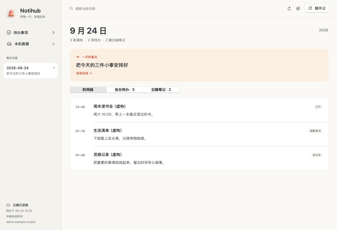Click the sparkle icon beside 一天的重点

click(78, 57)
